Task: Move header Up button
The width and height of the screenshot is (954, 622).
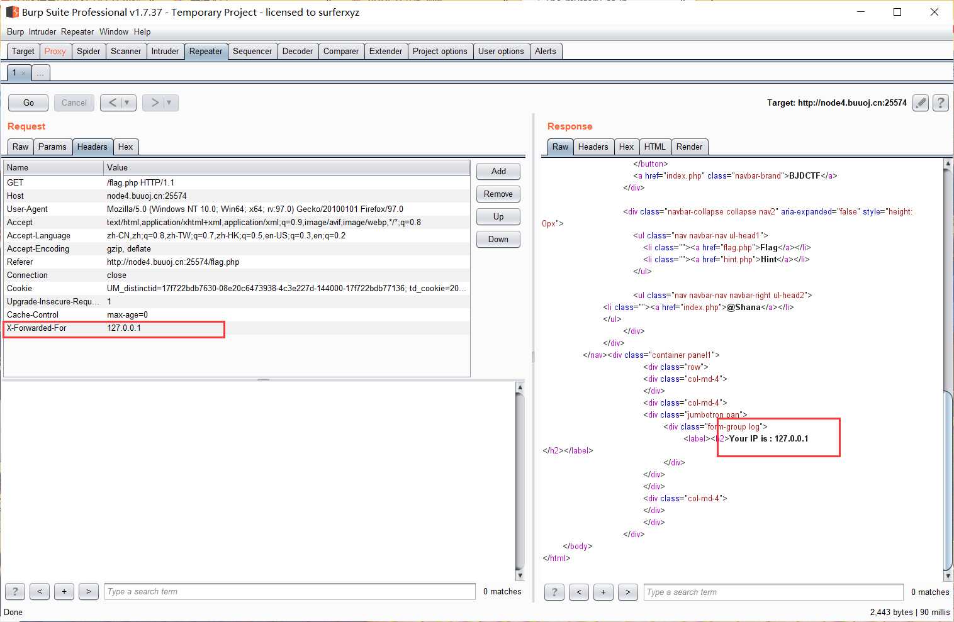Action: pos(498,216)
